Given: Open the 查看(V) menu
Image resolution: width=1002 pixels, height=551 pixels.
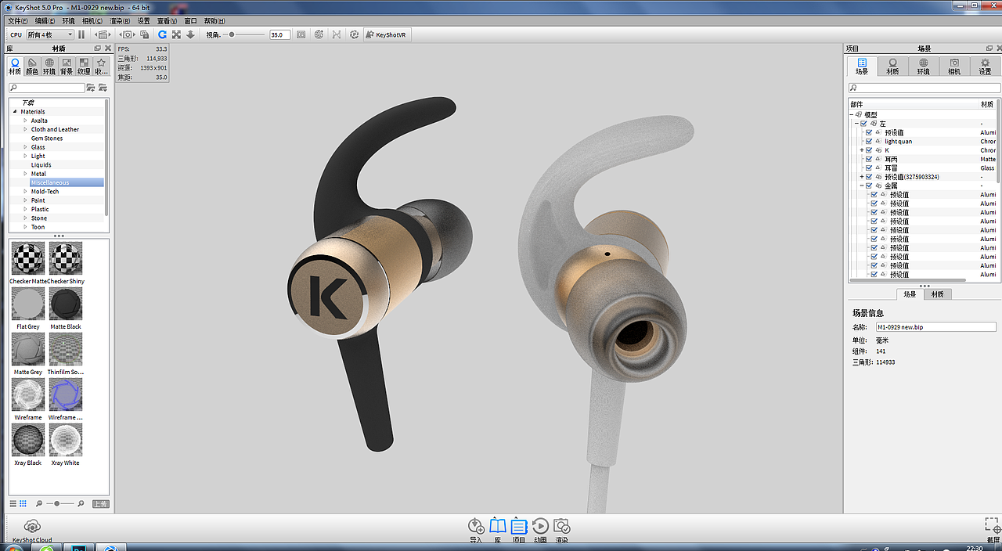Looking at the screenshot, I should 167,21.
